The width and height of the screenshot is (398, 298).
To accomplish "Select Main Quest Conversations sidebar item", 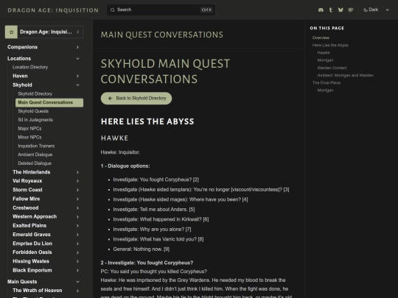I will coord(49,102).
